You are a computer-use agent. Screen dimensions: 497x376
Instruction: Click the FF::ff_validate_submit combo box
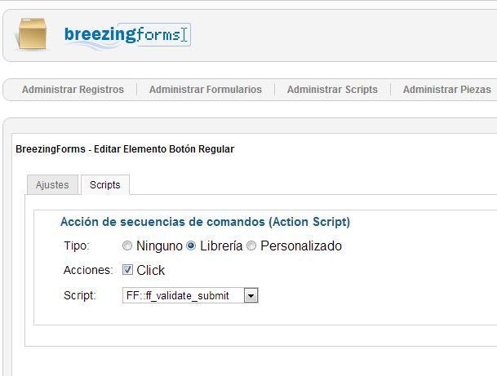point(190,295)
